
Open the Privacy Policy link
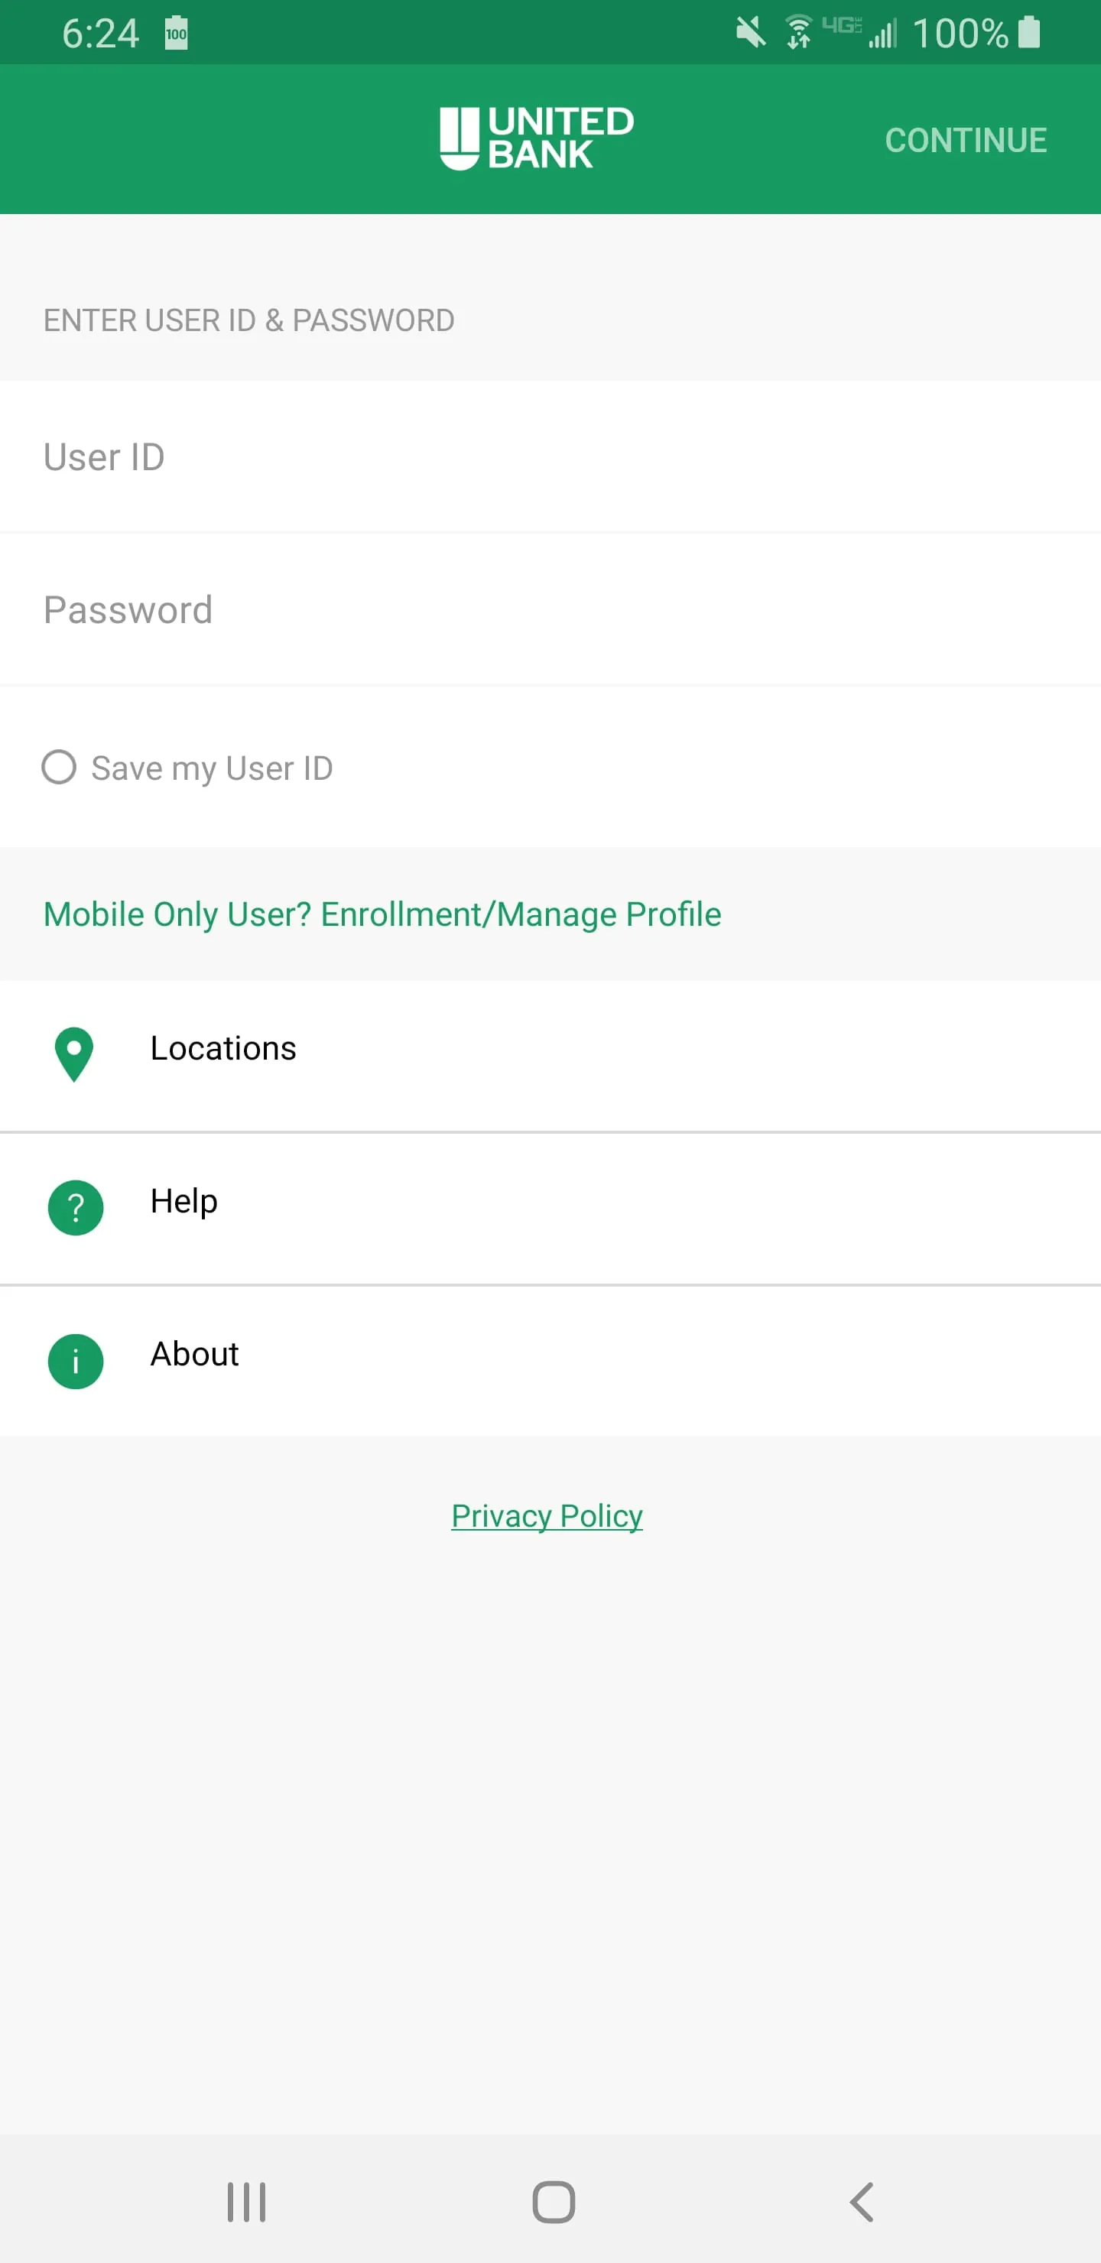(x=547, y=1516)
